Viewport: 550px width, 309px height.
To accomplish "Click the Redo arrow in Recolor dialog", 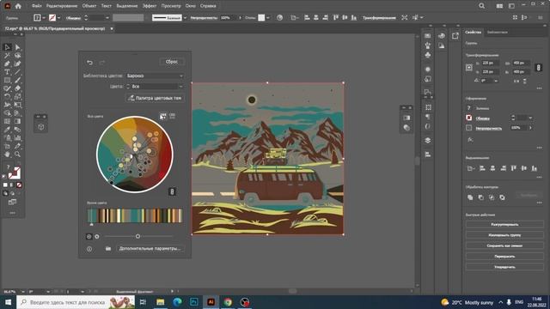I will [x=102, y=63].
